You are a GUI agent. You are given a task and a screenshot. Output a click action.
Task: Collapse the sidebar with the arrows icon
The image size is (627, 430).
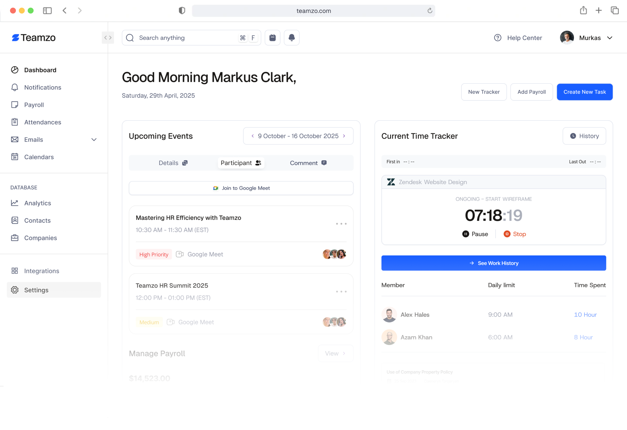tap(108, 38)
